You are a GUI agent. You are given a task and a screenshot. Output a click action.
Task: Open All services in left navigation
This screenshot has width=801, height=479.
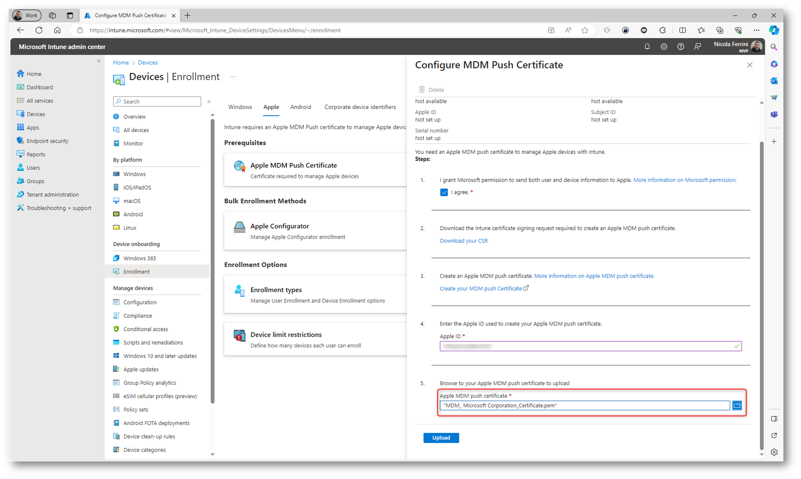coord(40,100)
